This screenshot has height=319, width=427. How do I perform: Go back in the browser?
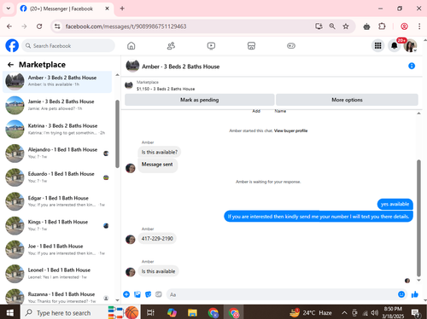click(x=9, y=26)
